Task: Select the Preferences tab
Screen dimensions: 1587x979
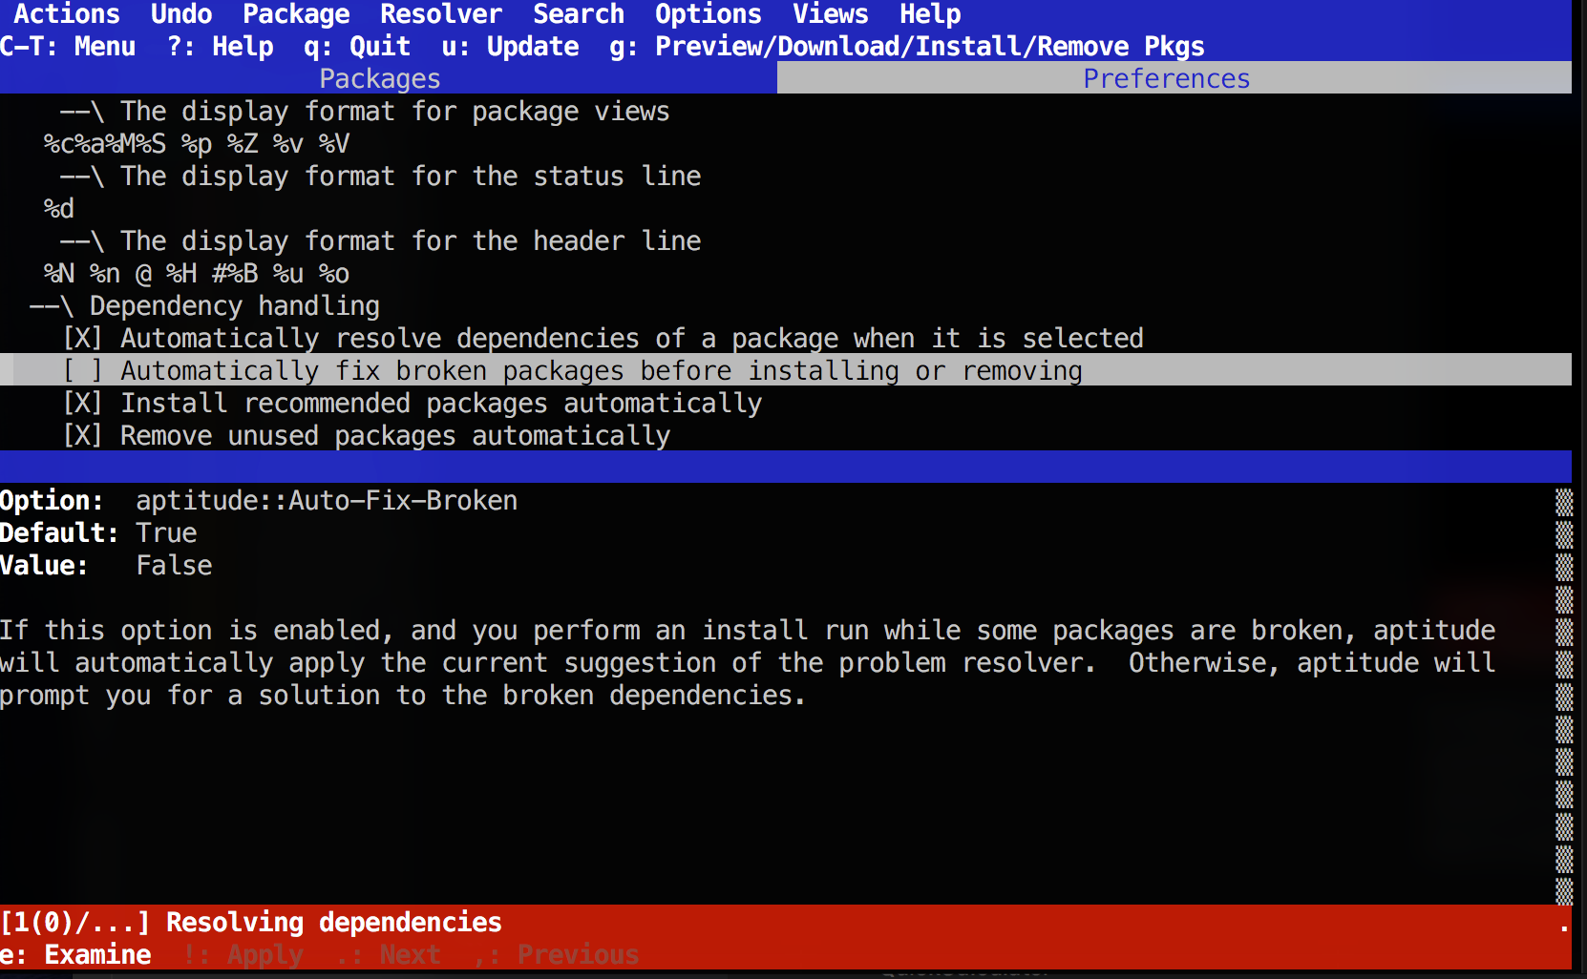Action: [x=1166, y=78]
